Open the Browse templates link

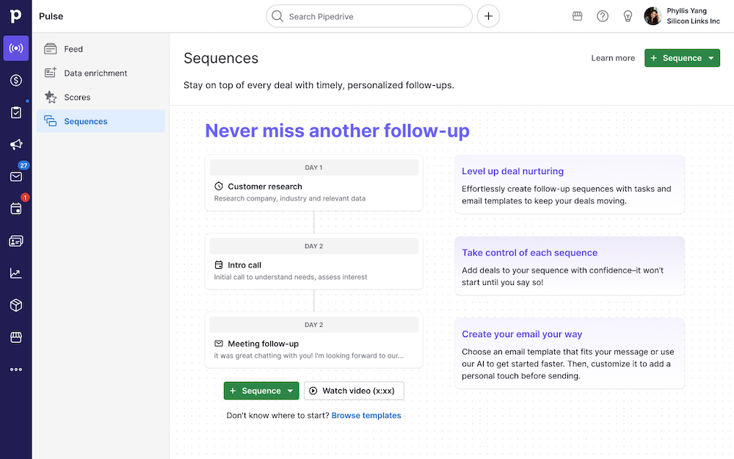tap(366, 416)
